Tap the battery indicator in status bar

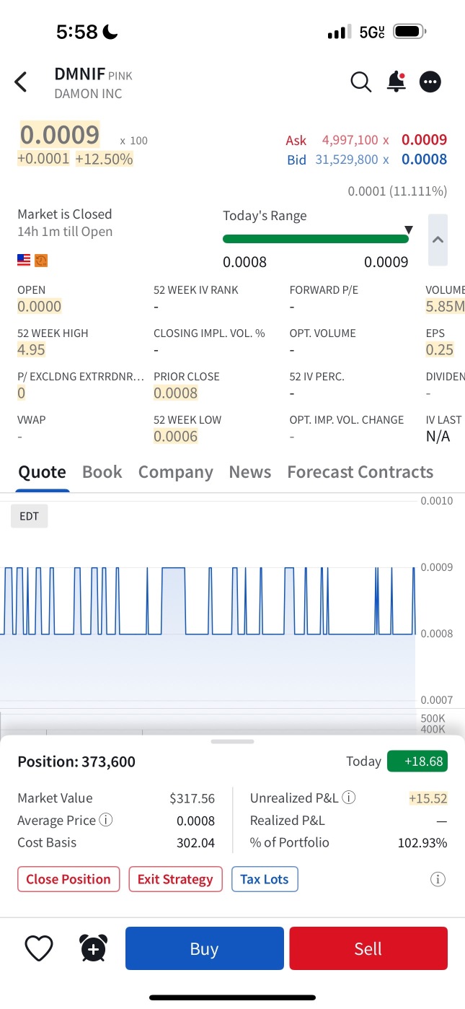[410, 32]
